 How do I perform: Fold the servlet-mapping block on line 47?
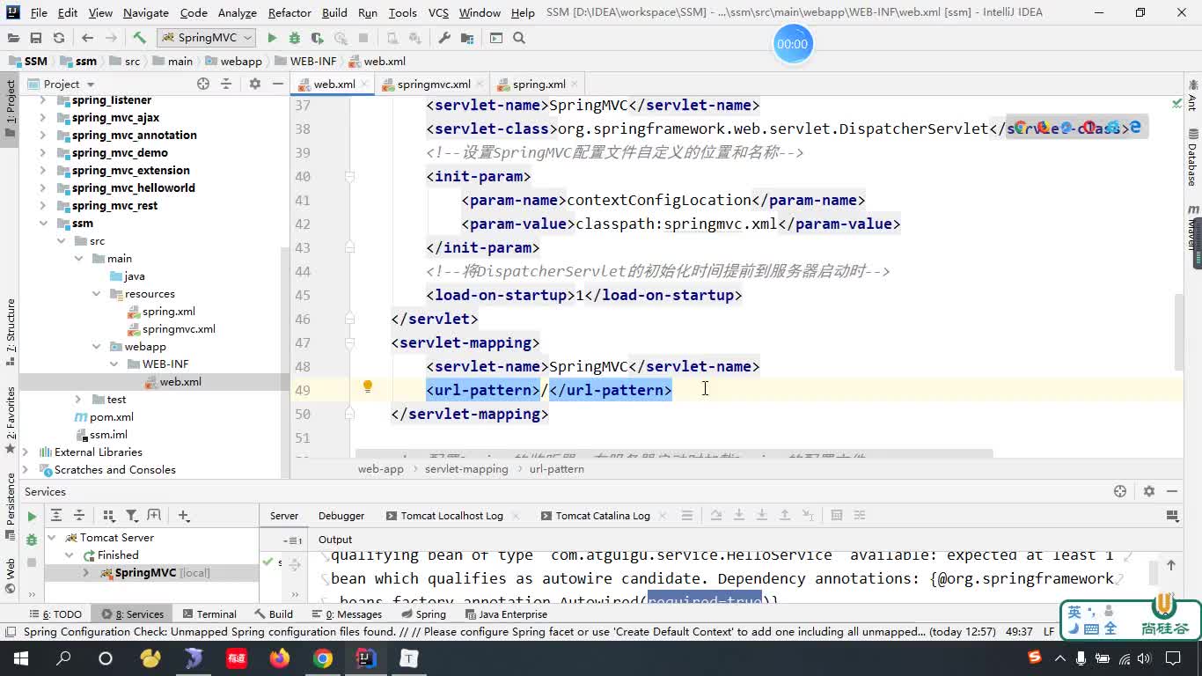coord(349,342)
